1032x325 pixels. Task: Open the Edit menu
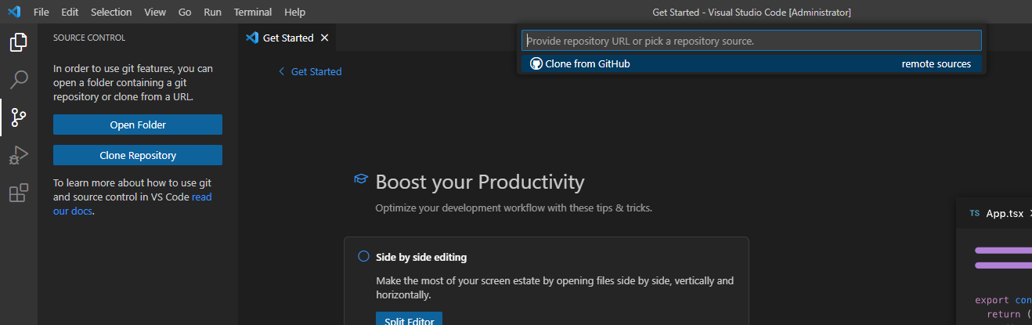point(70,13)
